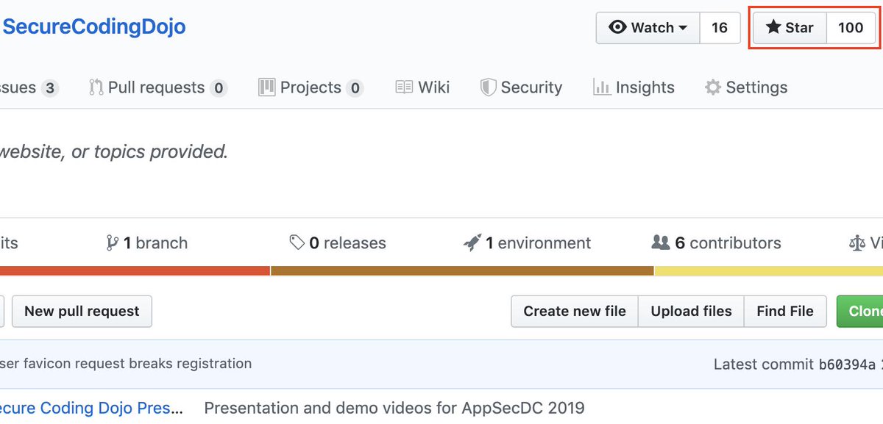Open the Settings tab
Screen dimensions: 883x424
[745, 87]
